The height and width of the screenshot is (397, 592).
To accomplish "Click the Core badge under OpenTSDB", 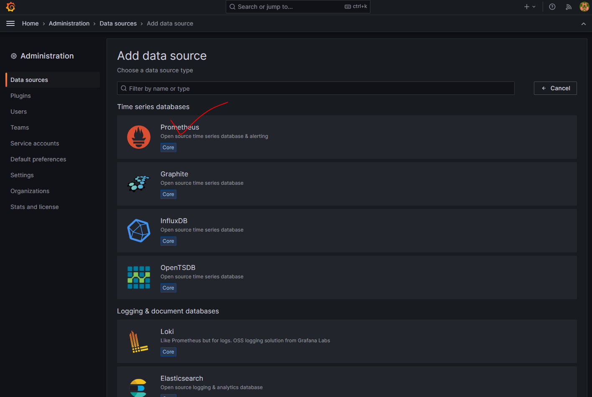I will click(x=168, y=288).
